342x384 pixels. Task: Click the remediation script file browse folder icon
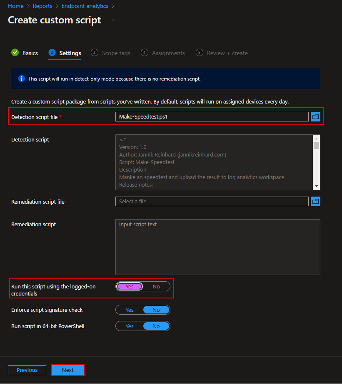(x=315, y=202)
